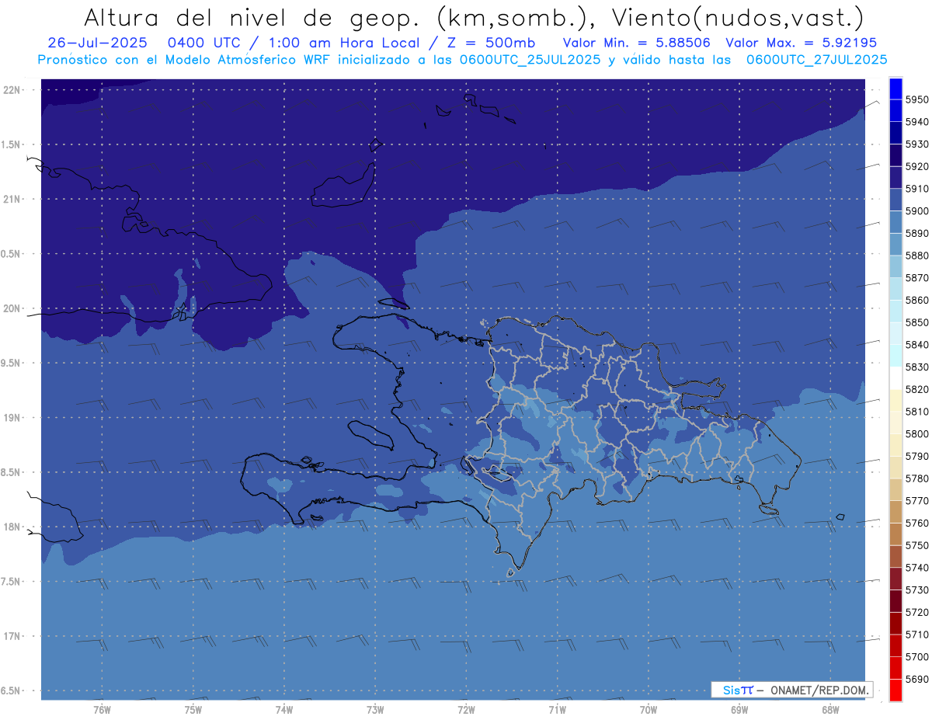This screenshot has width=932, height=720.
Task: Click the color bar label '5750'
Action: point(917,545)
